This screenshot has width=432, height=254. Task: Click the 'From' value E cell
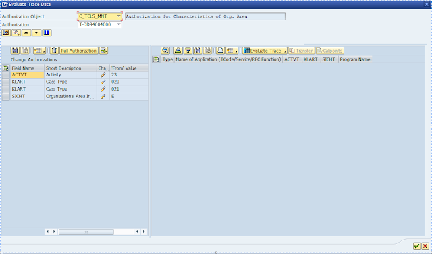point(129,96)
